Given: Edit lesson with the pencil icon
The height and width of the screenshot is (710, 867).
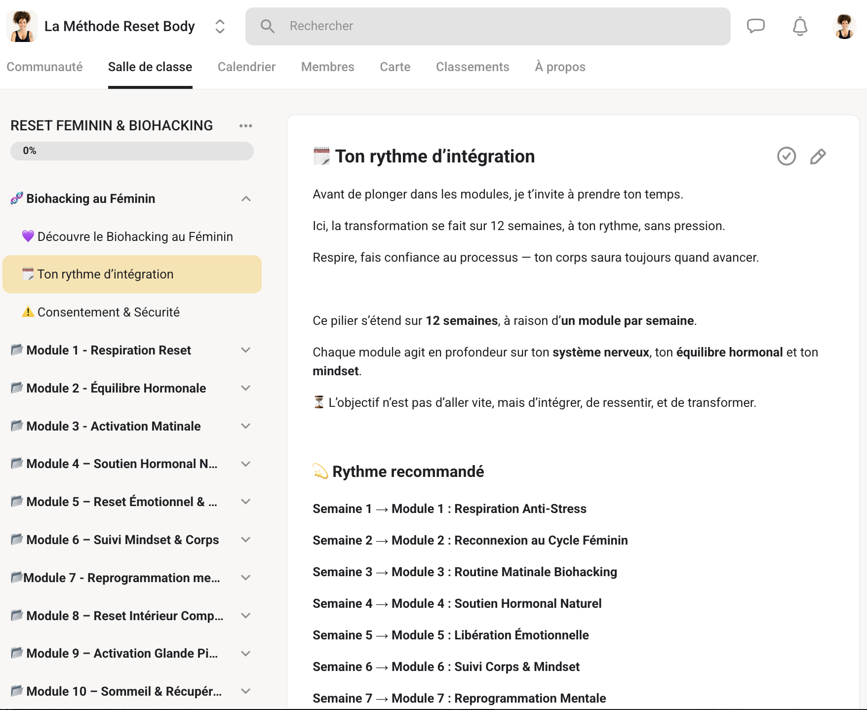Looking at the screenshot, I should click(818, 157).
